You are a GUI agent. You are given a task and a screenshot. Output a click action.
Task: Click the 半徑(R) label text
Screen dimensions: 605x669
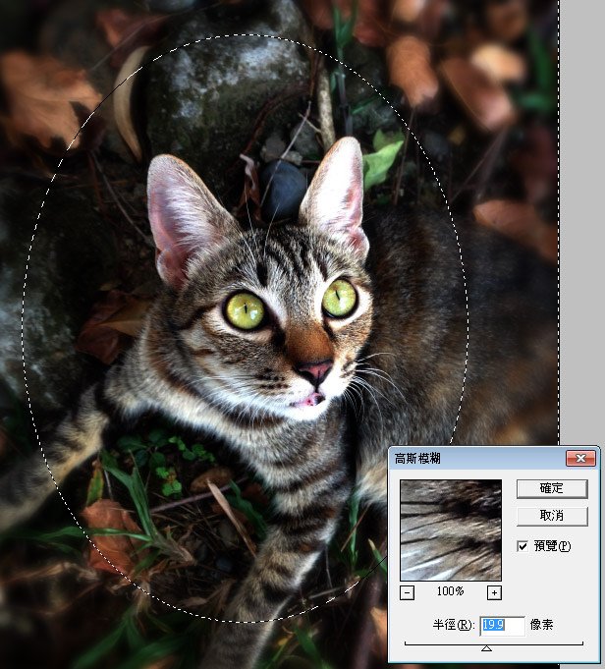click(x=453, y=626)
